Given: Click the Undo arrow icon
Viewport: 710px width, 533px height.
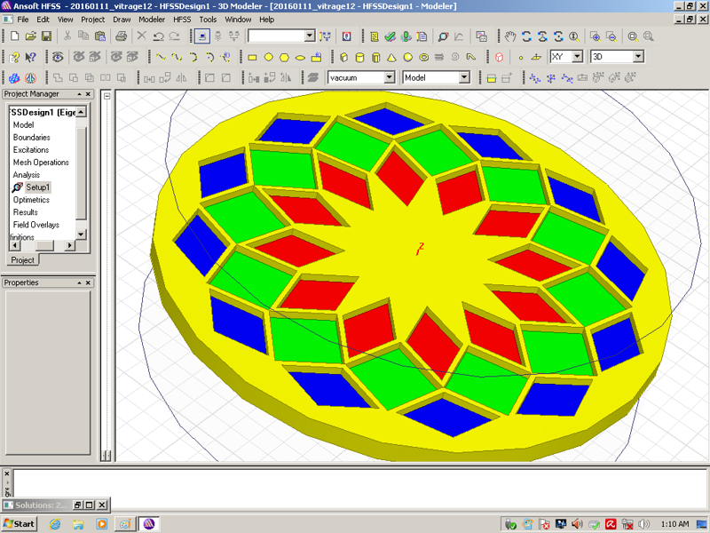Looking at the screenshot, I should pyautogui.click(x=158, y=36).
